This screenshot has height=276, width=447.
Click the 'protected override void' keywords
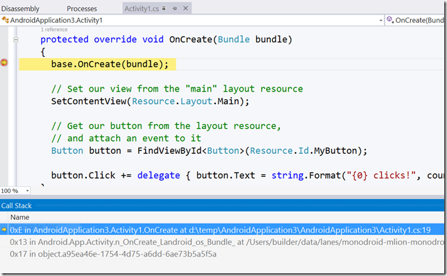coord(102,40)
